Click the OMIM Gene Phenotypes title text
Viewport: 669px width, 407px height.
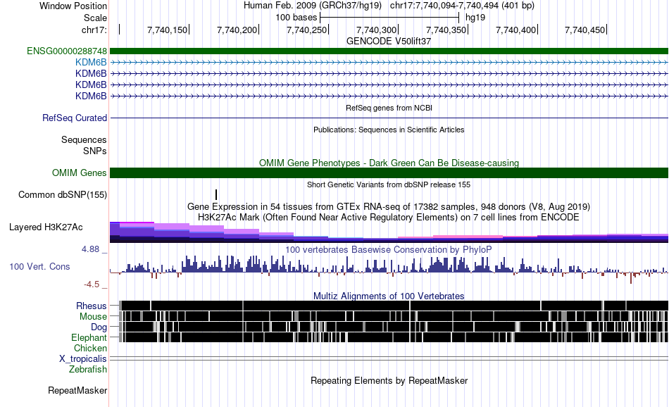pos(389,163)
